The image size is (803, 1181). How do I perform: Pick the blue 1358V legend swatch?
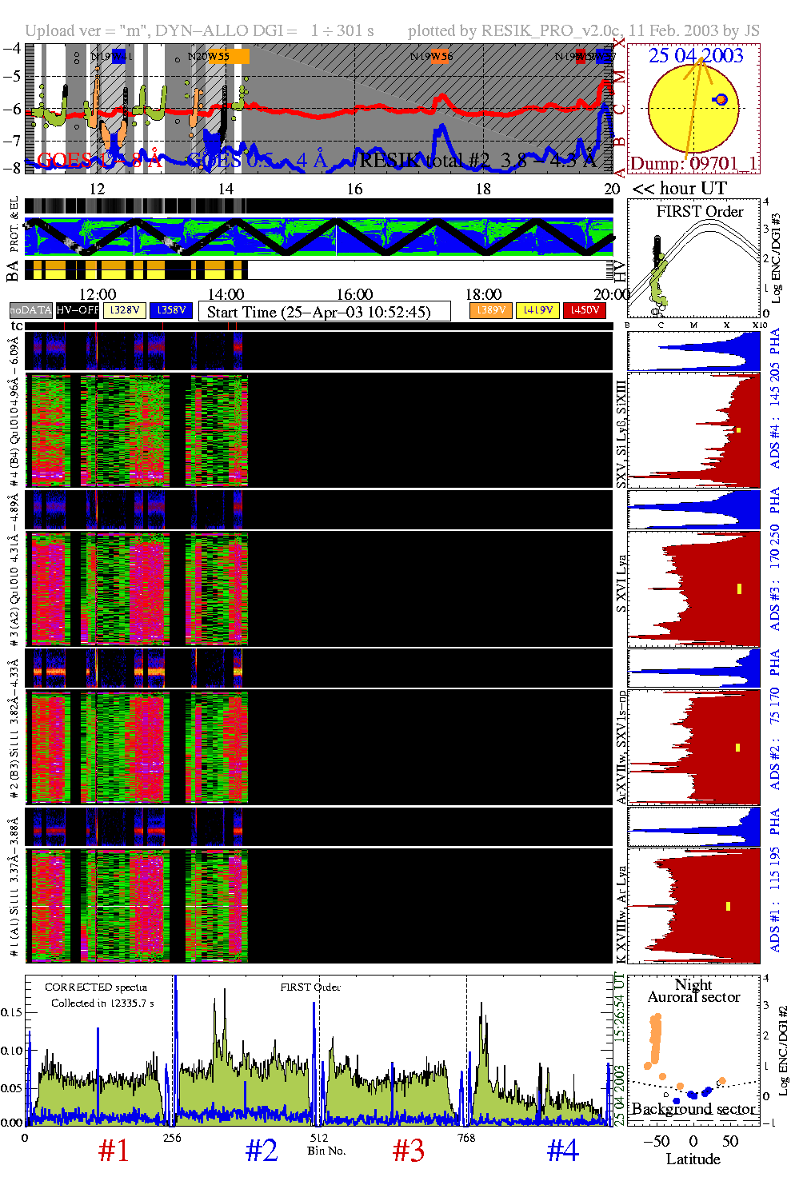[x=171, y=310]
